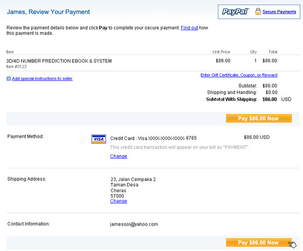Click the Visa card number ending in 8765

click(x=153, y=138)
